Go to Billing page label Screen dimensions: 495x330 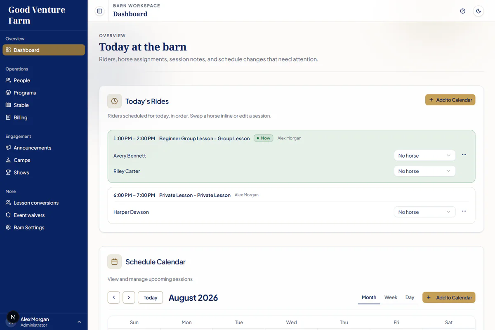tap(20, 118)
